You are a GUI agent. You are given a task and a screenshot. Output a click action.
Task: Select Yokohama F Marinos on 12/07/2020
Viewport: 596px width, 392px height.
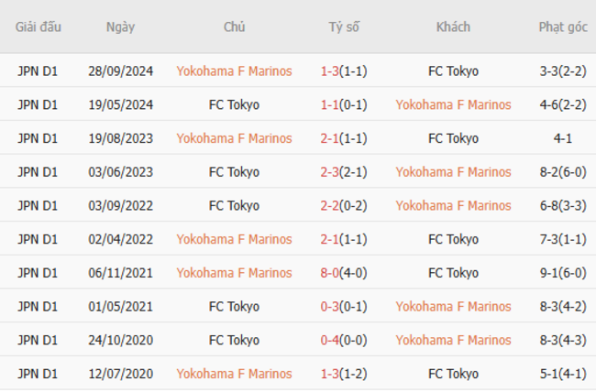point(234,374)
